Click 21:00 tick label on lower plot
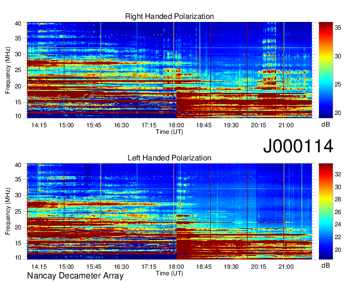Viewport: 347px width, 282px height. tap(286, 267)
